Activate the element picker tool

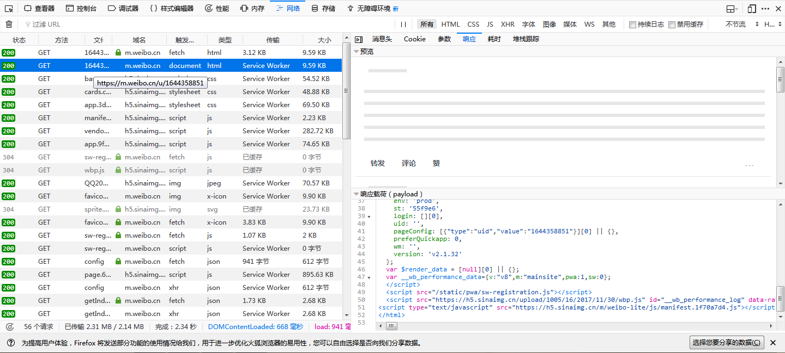pyautogui.click(x=9, y=9)
